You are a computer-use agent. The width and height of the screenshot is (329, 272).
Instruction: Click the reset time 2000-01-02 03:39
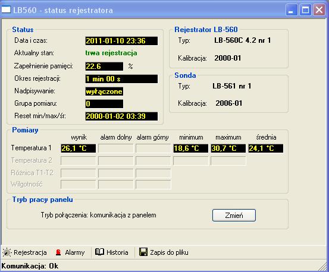pyautogui.click(x=121, y=116)
